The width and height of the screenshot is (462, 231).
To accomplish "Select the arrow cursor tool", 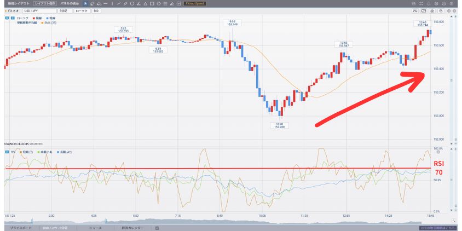I will coord(85,3).
